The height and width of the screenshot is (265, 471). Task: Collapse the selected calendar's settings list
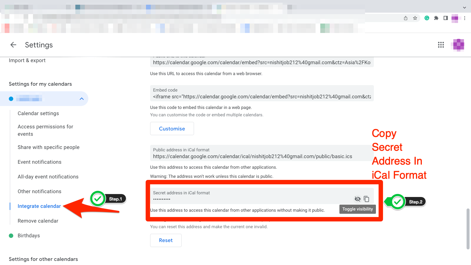pos(82,99)
